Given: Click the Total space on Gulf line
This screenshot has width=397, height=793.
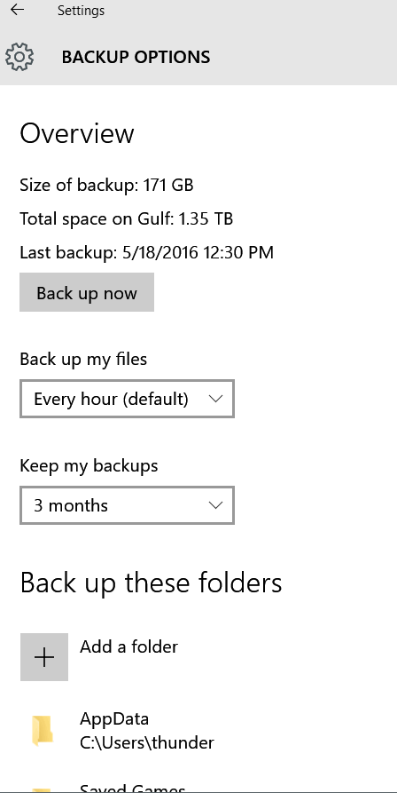Looking at the screenshot, I should (x=126, y=218).
